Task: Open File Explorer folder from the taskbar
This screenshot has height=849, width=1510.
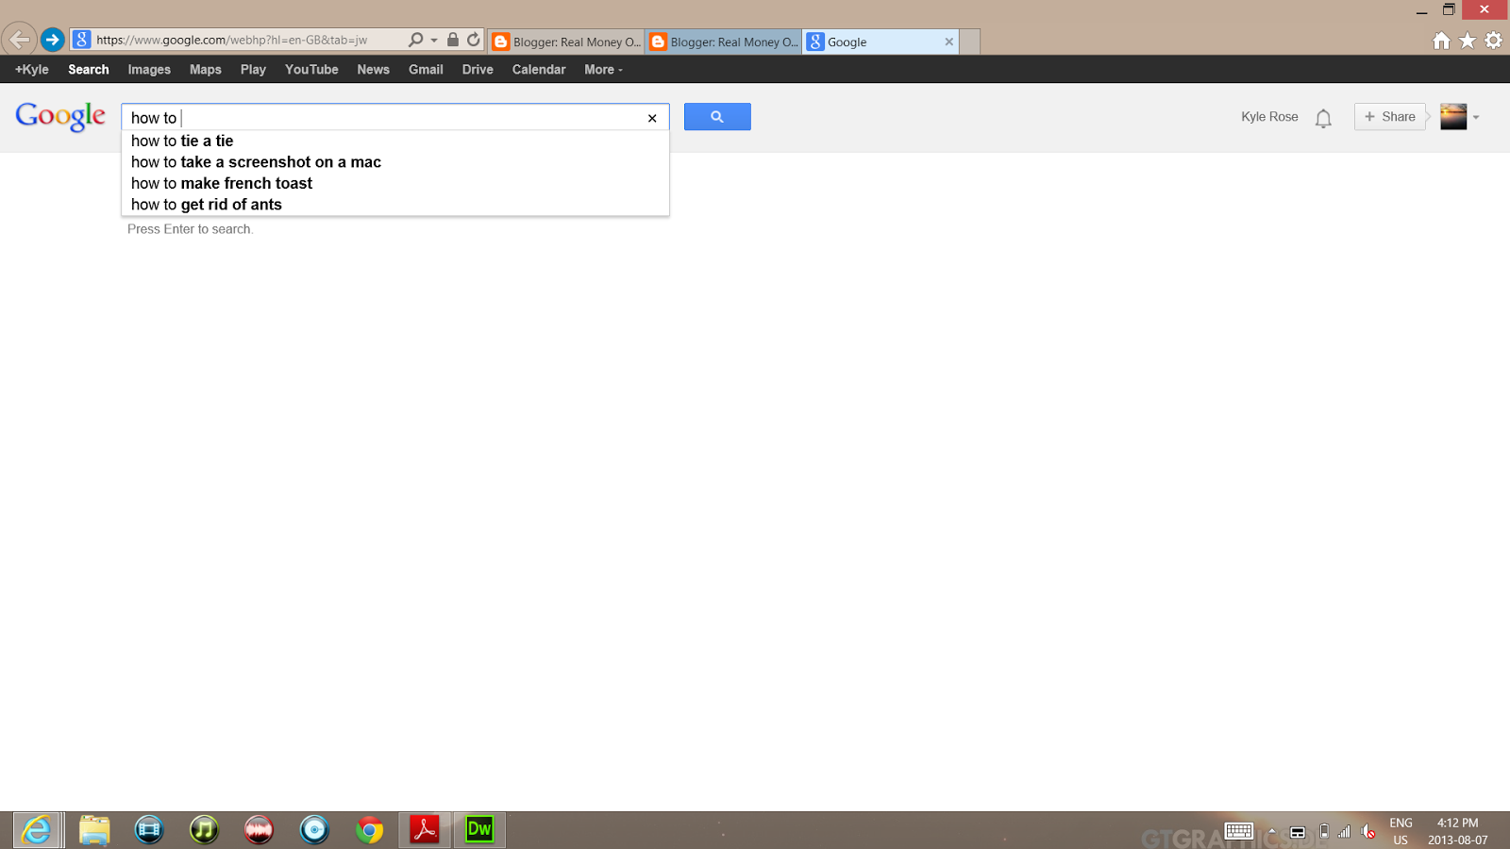Action: [94, 830]
